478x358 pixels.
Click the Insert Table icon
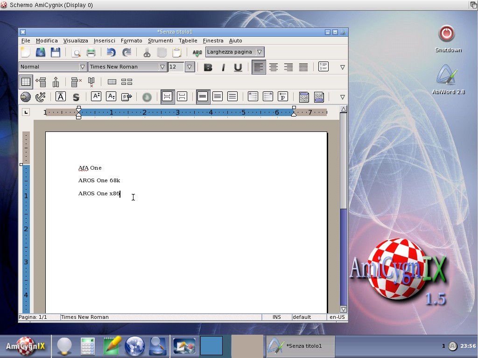pyautogui.click(x=26, y=82)
